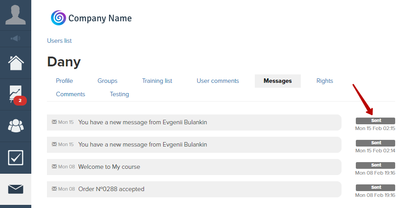Open the mail envelope sidebar icon

(x=16, y=189)
